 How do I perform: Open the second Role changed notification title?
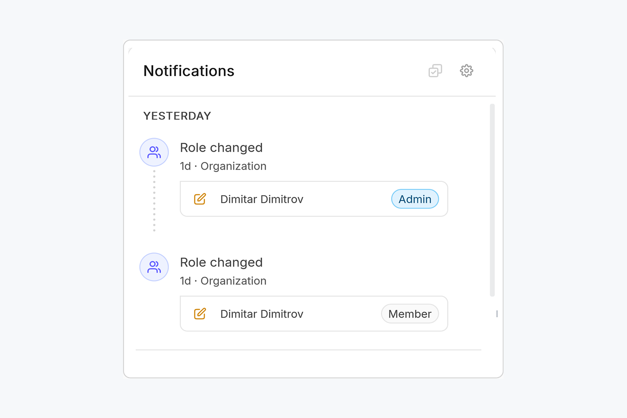coord(221,262)
